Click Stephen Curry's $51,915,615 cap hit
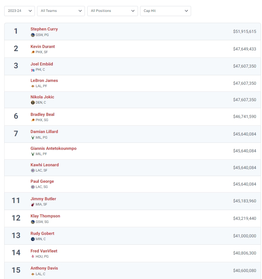 245,32
